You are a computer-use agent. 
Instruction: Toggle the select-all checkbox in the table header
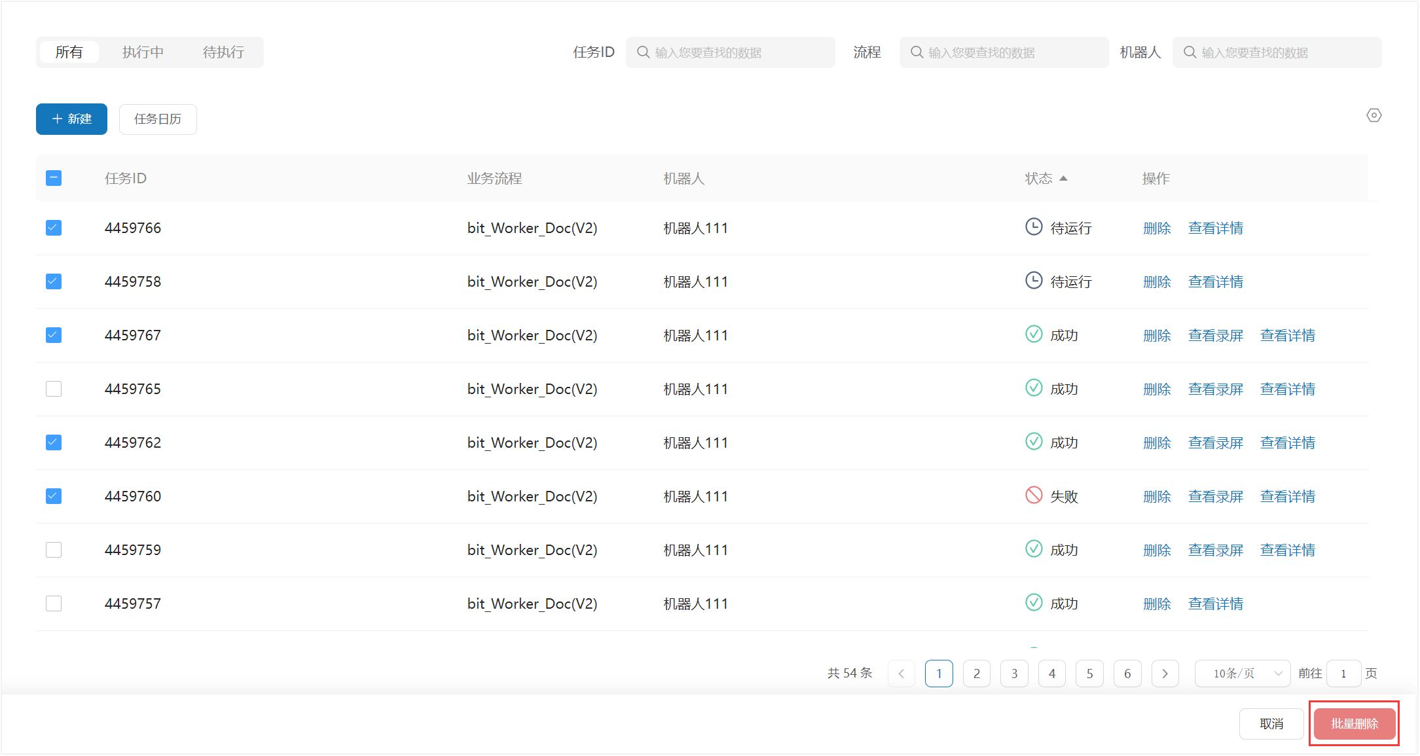pos(54,178)
